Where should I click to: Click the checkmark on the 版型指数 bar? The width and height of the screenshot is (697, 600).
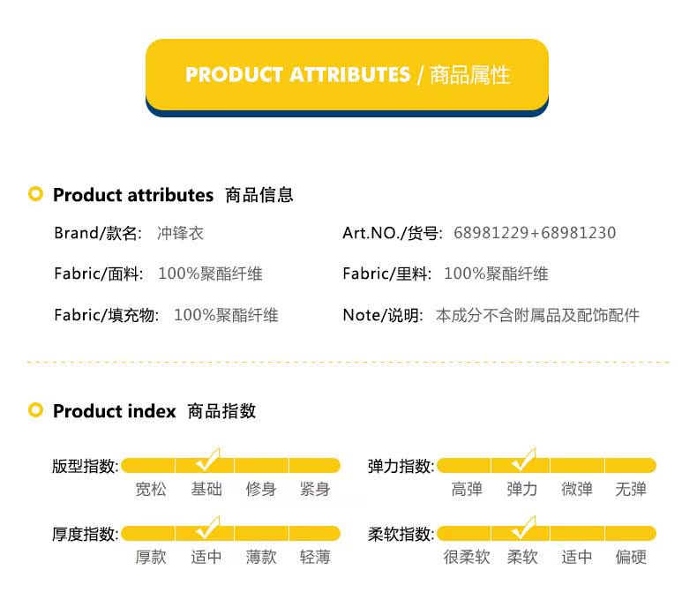(x=208, y=459)
